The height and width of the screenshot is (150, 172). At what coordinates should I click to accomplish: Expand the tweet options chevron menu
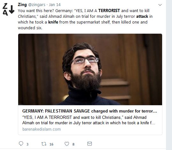coord(160,5)
